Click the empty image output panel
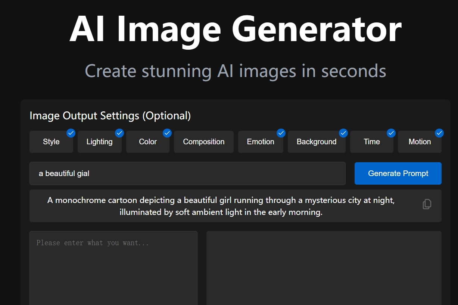 tap(324, 268)
